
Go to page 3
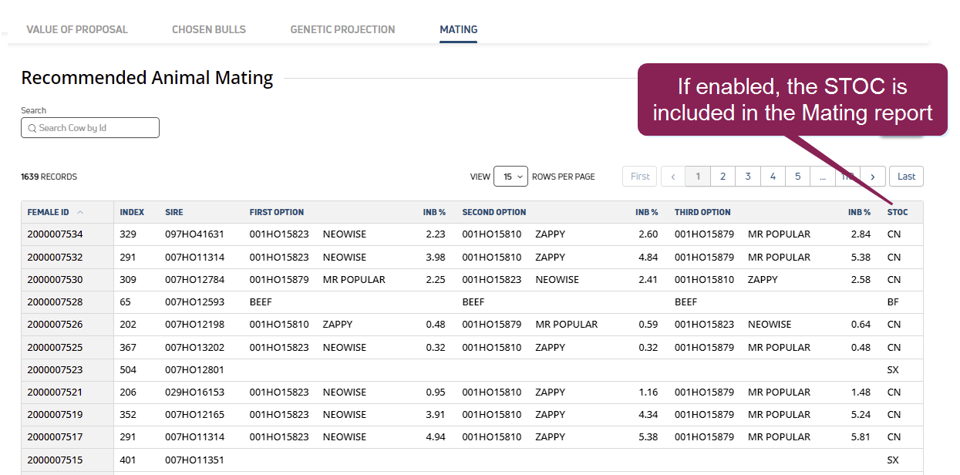[x=747, y=177]
